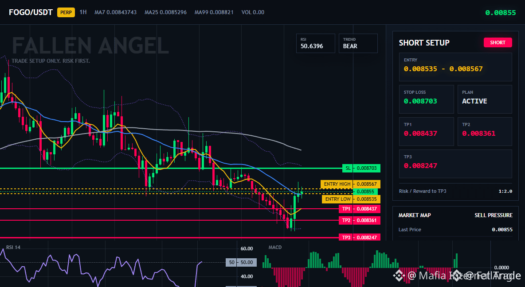The image size is (525, 287).
Task: Click the SELL PRESSURE label
Action: pyautogui.click(x=493, y=215)
